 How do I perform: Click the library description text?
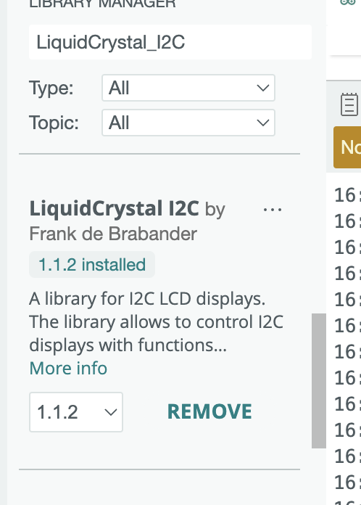[x=157, y=322]
